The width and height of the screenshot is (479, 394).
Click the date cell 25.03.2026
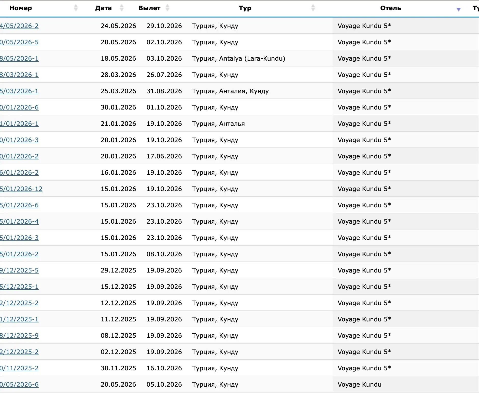118,91
